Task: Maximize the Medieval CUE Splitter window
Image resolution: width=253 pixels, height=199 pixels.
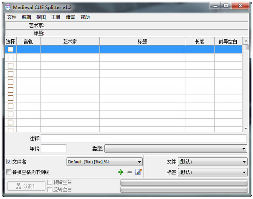Action: click(x=226, y=6)
